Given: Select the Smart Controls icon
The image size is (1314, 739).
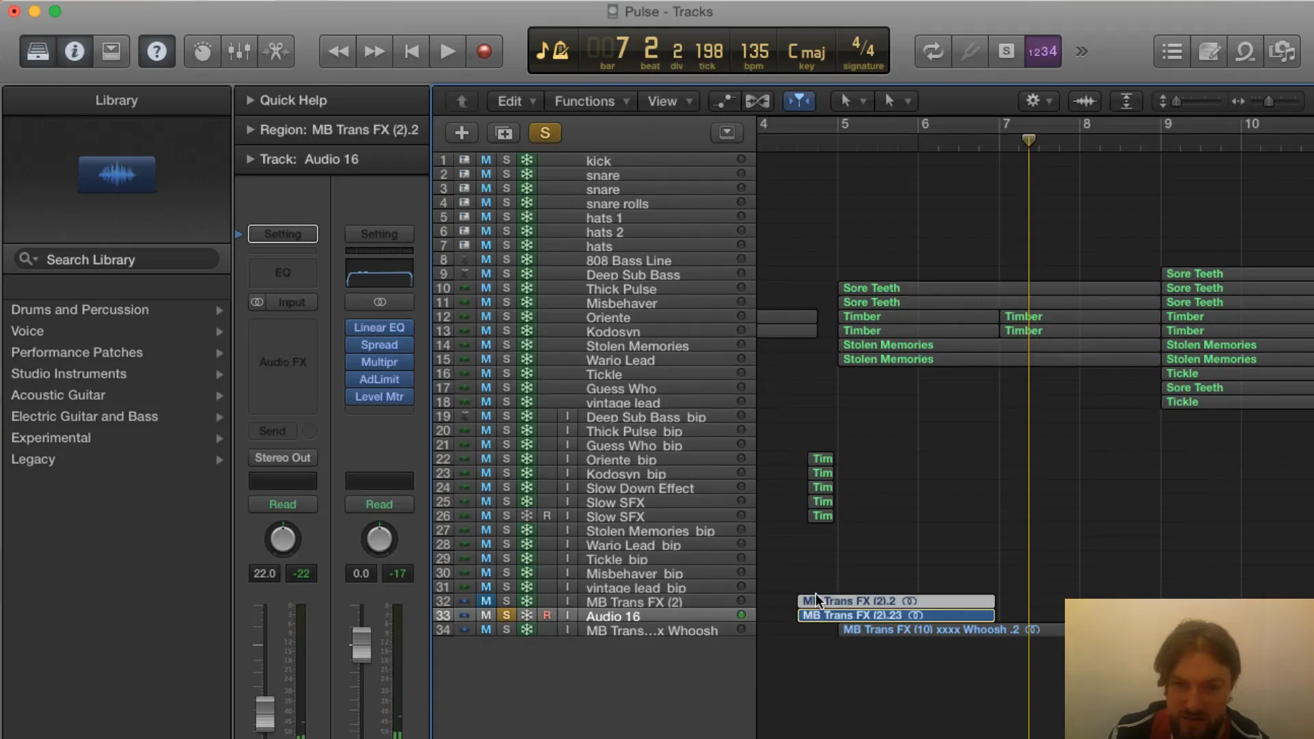Looking at the screenshot, I should pos(202,51).
